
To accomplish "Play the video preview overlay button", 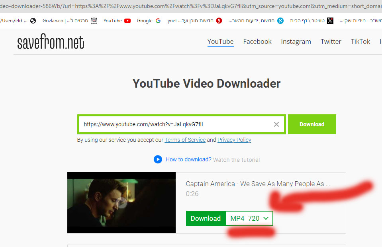I will tap(122, 203).
